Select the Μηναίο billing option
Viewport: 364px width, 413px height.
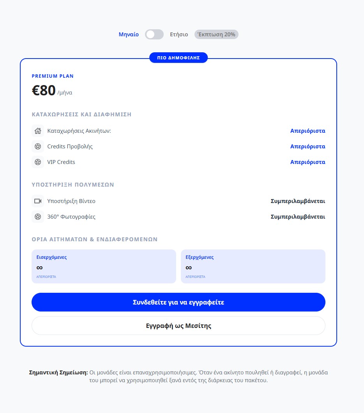pos(129,34)
